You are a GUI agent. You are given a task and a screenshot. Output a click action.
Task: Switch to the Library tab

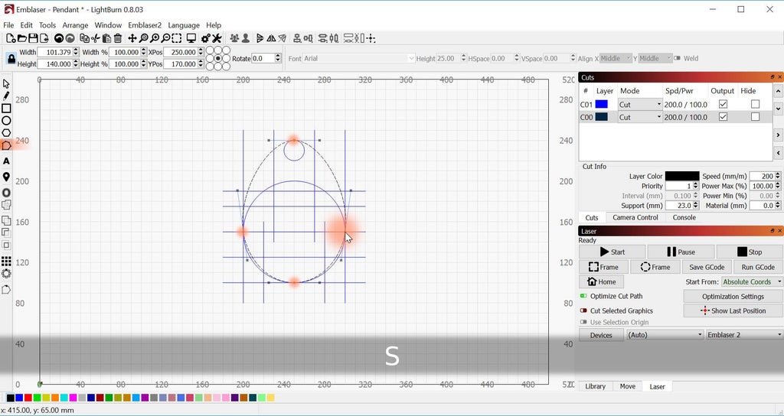(x=595, y=386)
